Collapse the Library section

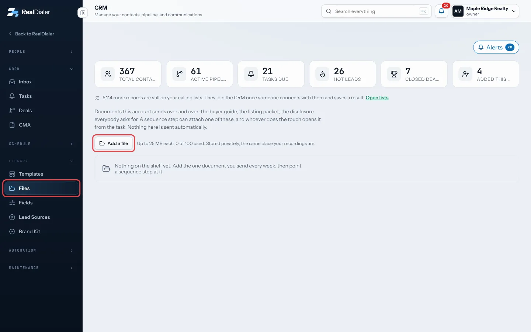(x=41, y=161)
